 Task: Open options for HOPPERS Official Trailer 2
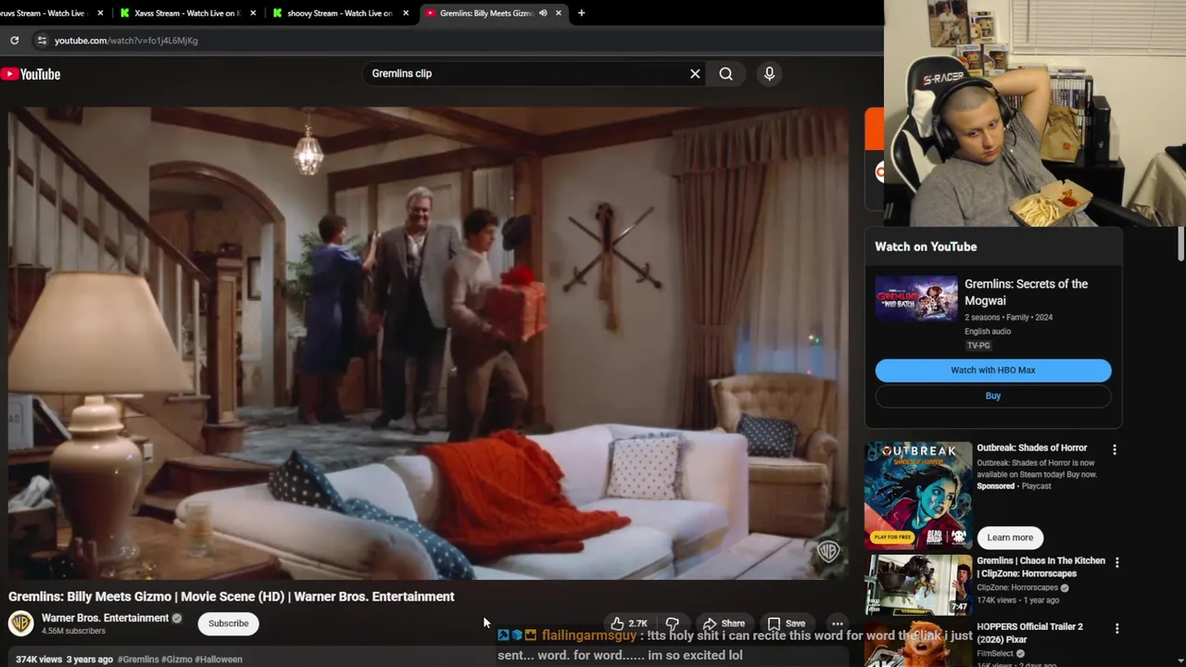(x=1117, y=628)
